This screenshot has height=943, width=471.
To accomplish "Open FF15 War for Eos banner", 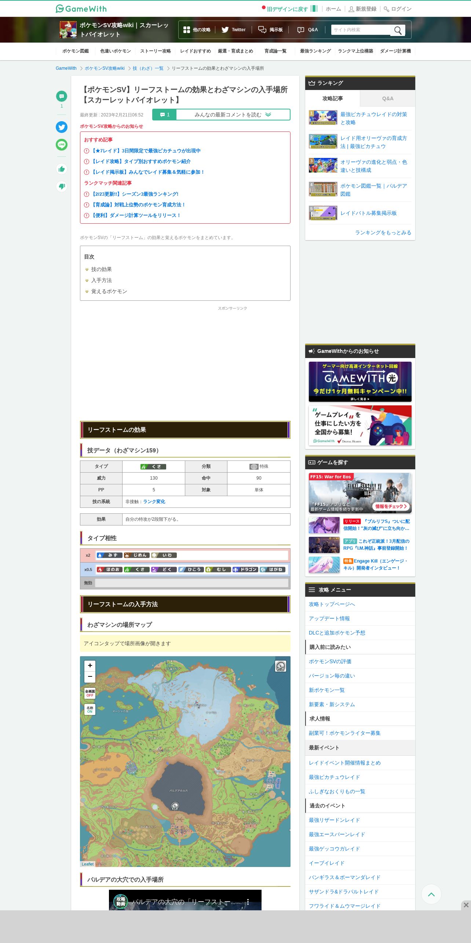I will click(x=360, y=493).
